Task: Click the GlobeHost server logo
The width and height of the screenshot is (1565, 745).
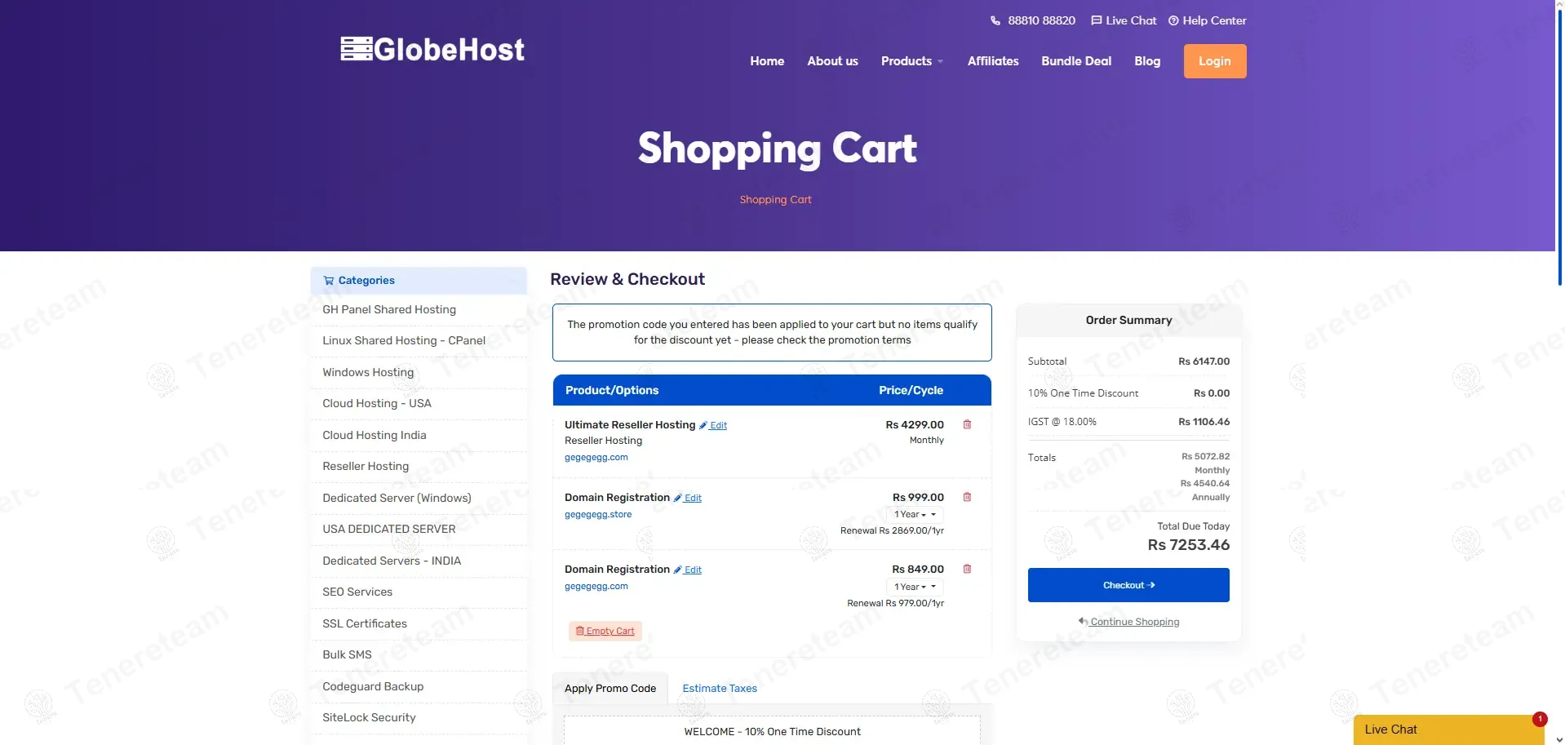Action: [x=432, y=50]
